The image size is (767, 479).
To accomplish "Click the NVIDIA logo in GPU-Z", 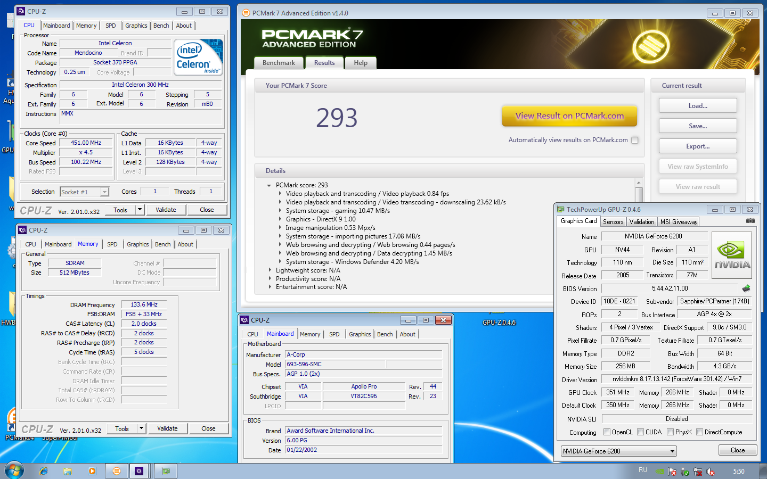I will pyautogui.click(x=732, y=255).
